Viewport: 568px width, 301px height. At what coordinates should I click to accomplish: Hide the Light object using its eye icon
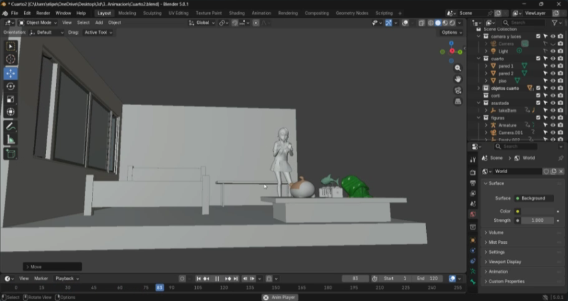(x=552, y=51)
